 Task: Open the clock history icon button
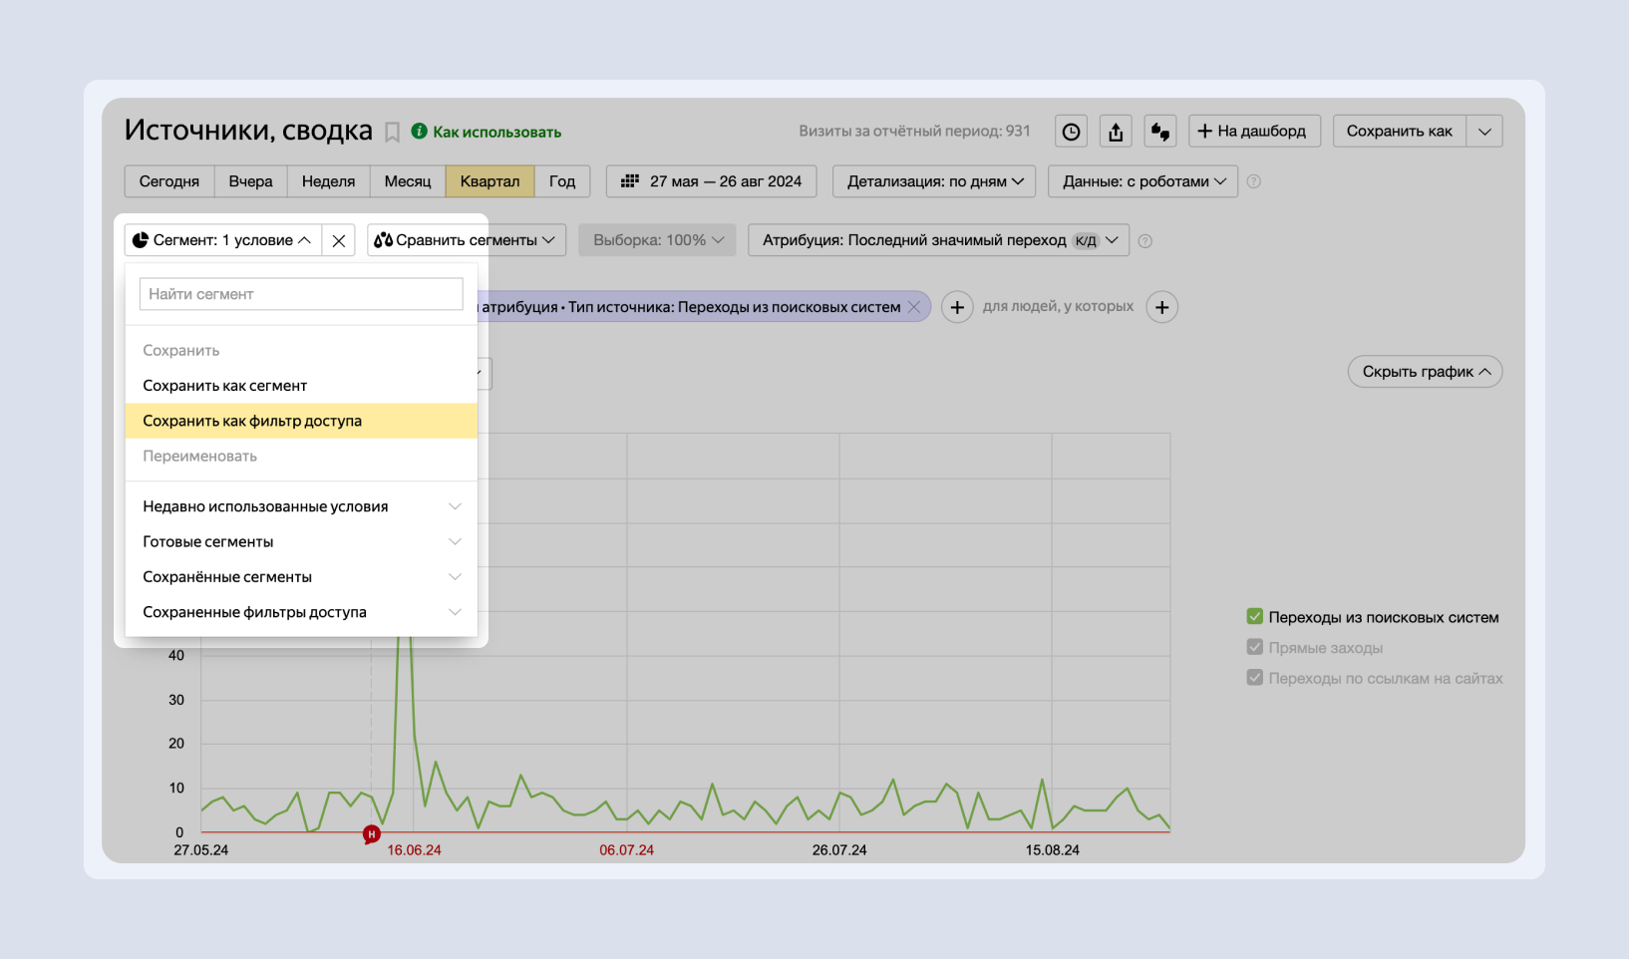(1071, 132)
